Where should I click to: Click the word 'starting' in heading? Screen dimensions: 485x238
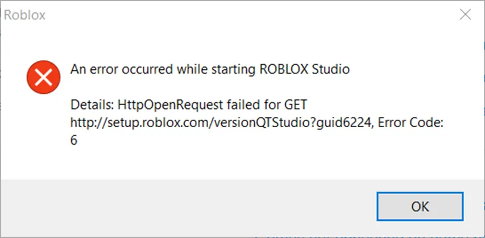(x=234, y=70)
